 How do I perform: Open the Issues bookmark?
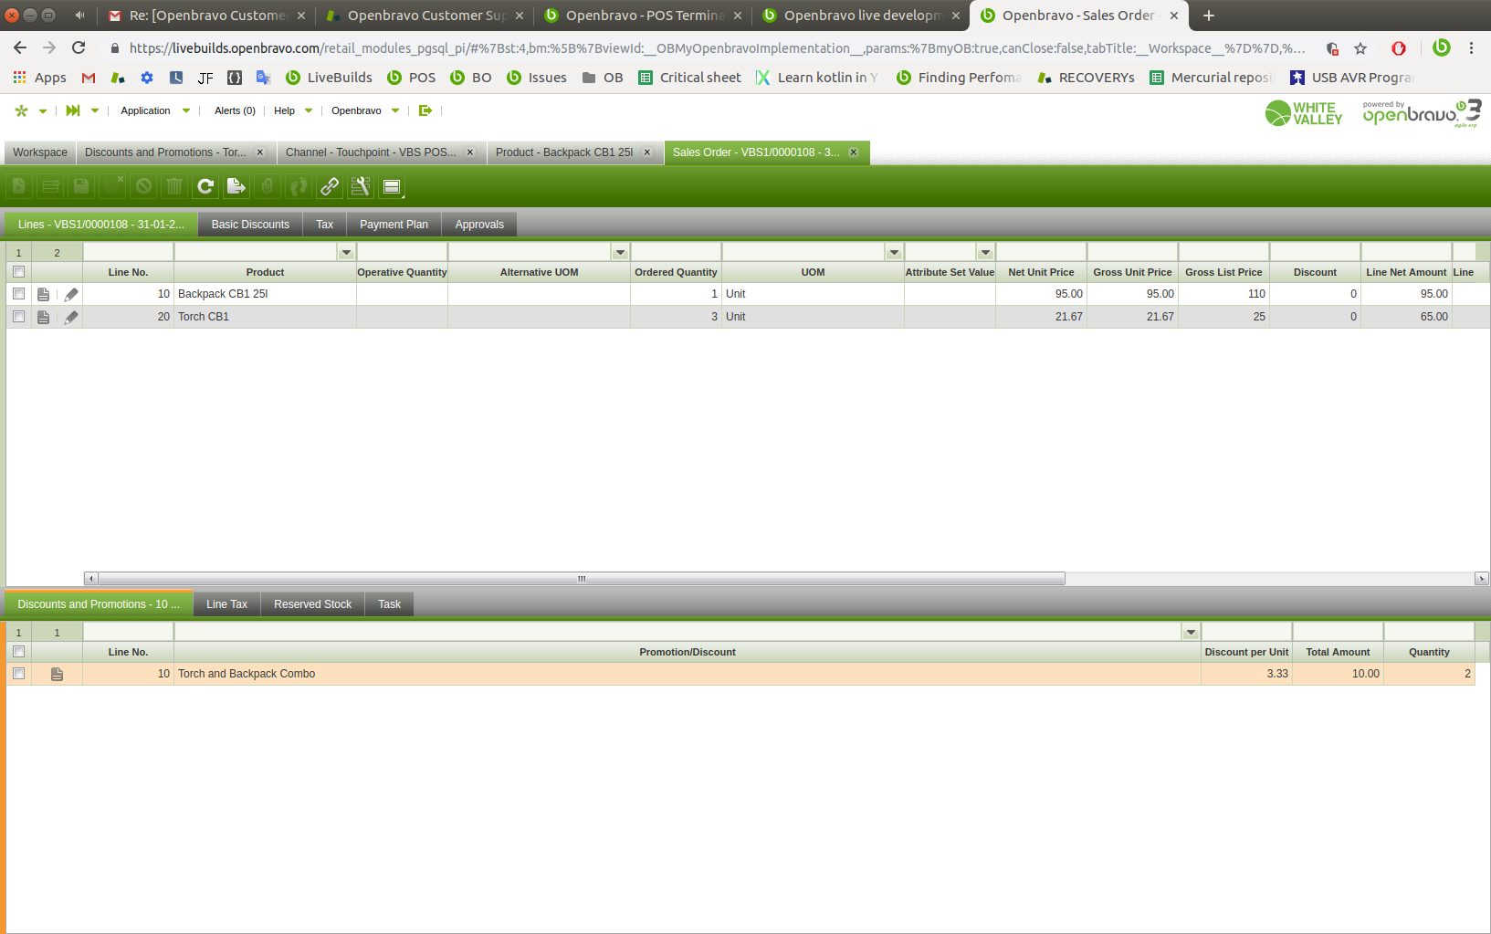tap(537, 78)
